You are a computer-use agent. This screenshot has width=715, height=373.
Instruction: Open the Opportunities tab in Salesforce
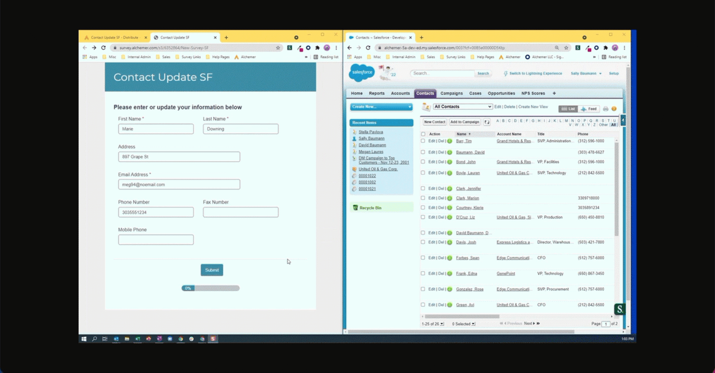[502, 93]
